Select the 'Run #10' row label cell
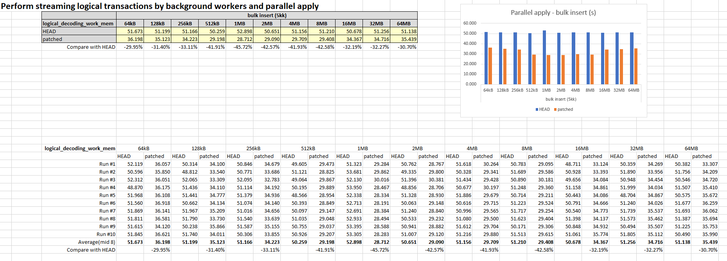 [106, 234]
